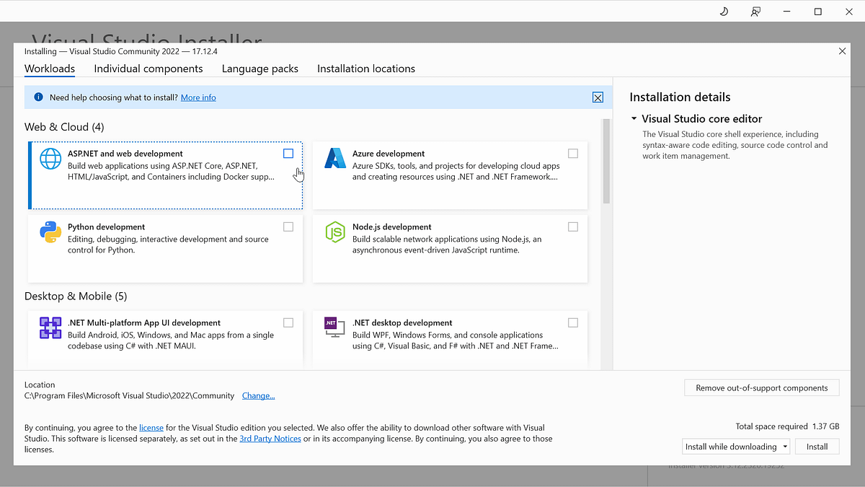This screenshot has width=865, height=487.
Task: Open the Install while downloading dropdown
Action: point(786,446)
